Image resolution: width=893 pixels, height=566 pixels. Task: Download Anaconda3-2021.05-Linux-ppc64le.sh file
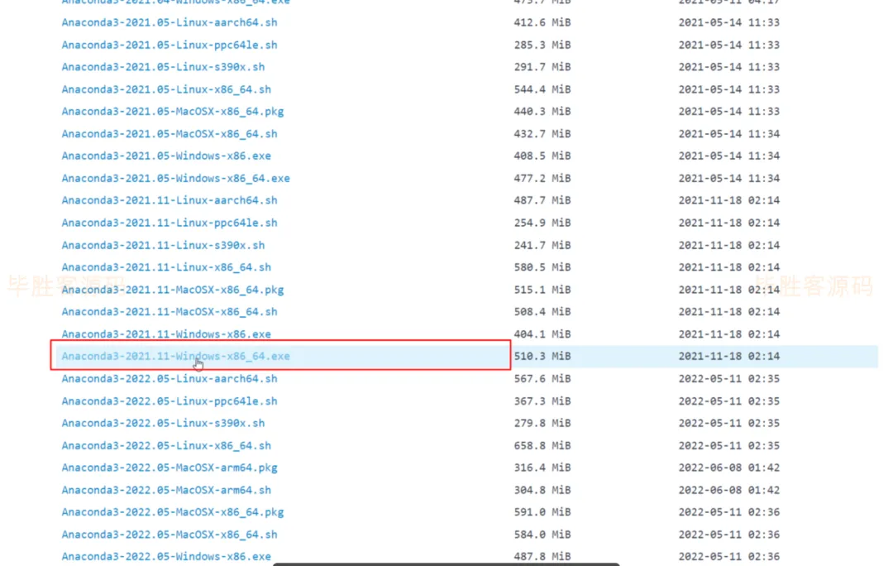click(x=170, y=45)
